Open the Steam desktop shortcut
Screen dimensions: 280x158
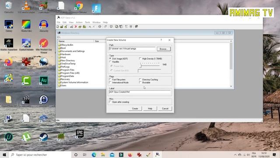[x=44, y=138]
